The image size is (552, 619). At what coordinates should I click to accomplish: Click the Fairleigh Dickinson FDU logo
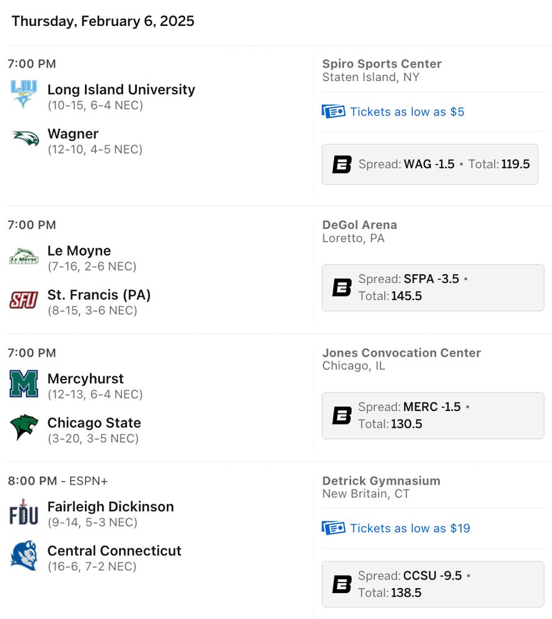tap(24, 512)
